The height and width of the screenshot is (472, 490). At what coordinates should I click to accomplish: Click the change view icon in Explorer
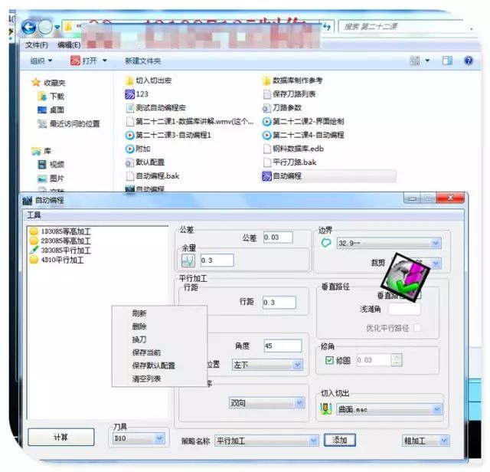click(415, 61)
